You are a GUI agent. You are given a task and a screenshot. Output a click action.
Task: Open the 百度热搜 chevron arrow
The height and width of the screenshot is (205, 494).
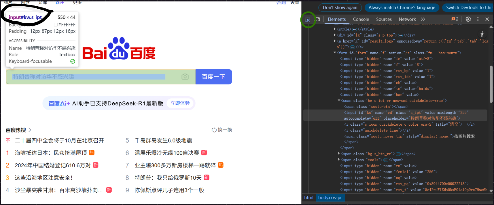tap(30, 130)
